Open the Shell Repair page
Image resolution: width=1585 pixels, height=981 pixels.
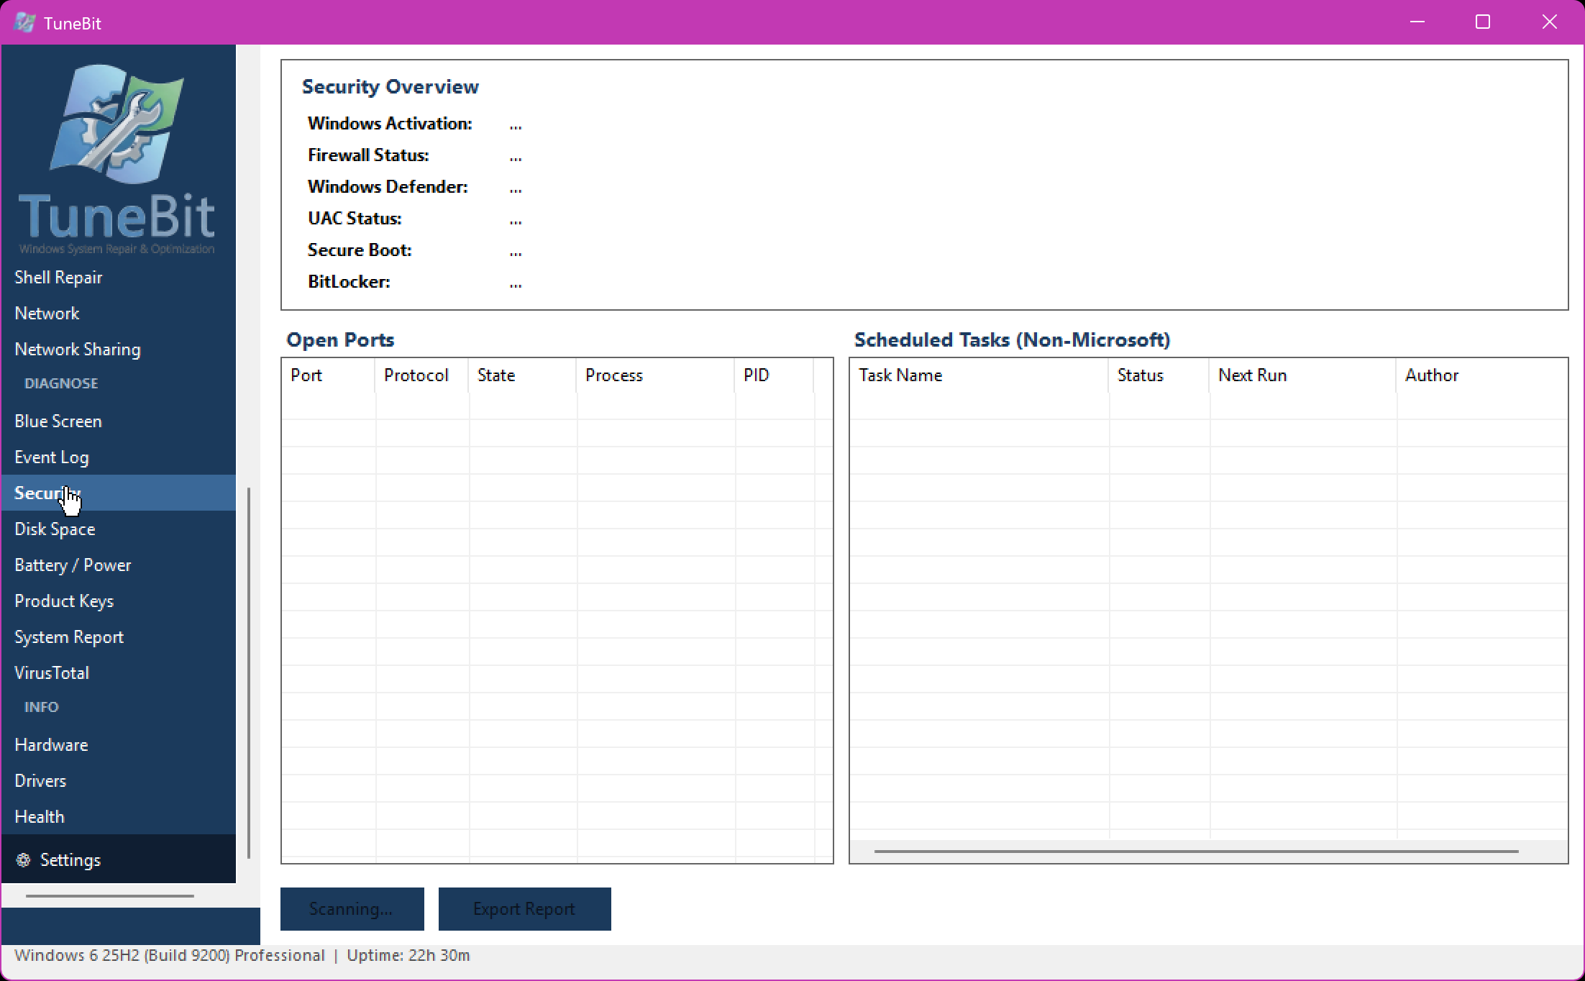pos(119,278)
